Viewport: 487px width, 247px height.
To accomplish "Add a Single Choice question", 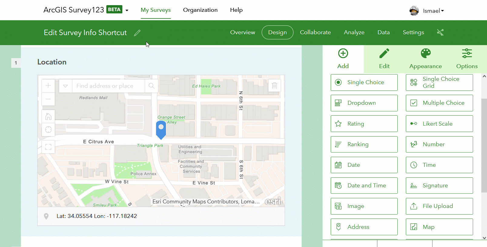I will pyautogui.click(x=364, y=82).
